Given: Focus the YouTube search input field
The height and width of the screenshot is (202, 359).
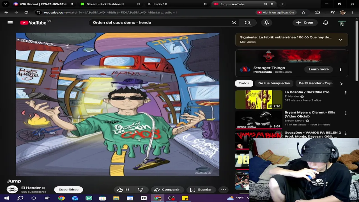Looking at the screenshot, I should [x=161, y=23].
